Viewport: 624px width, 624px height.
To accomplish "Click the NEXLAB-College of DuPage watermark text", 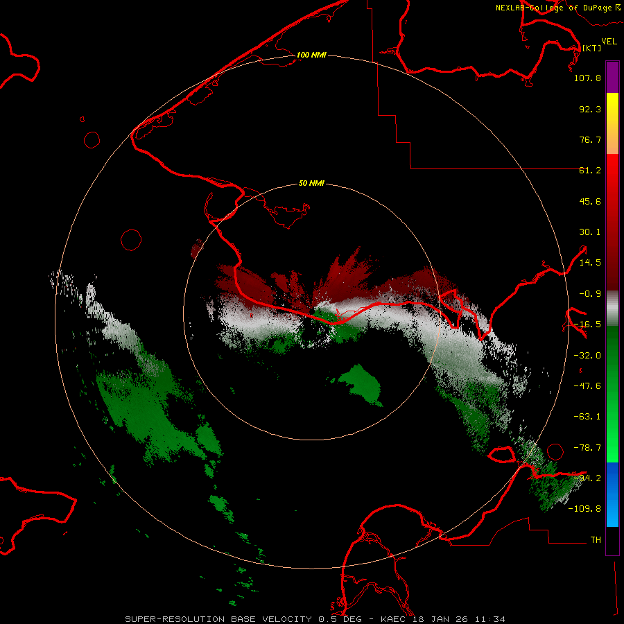I will click(557, 8).
